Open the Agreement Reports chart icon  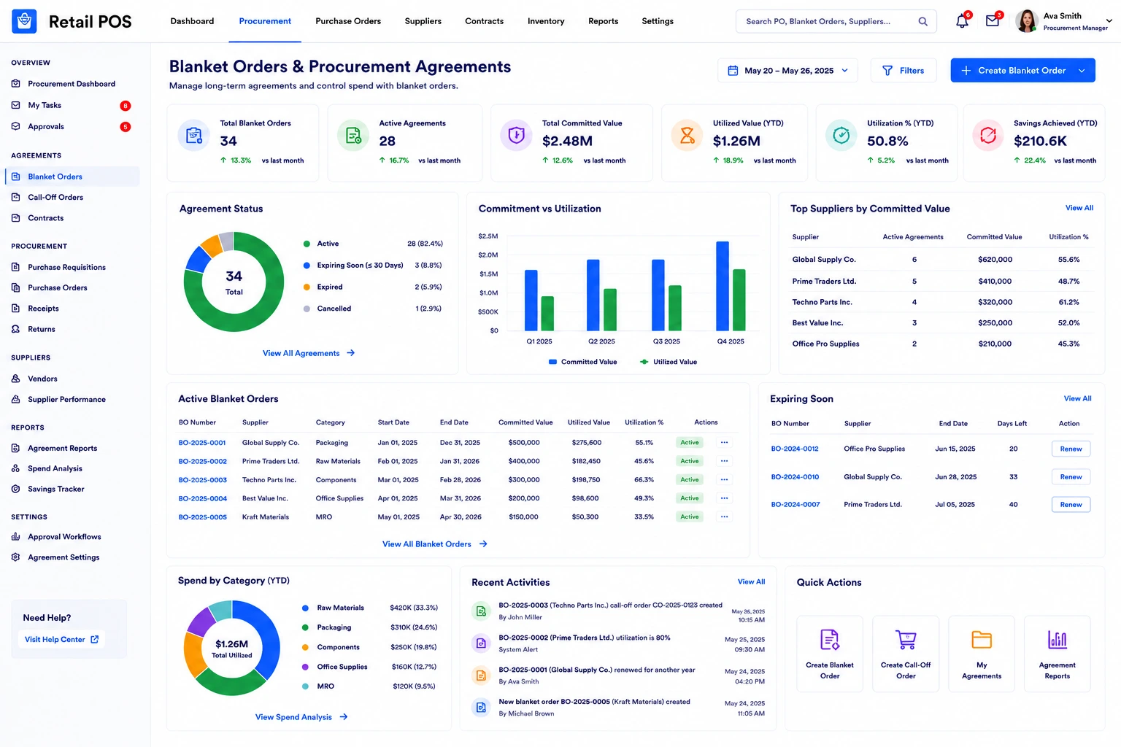pyautogui.click(x=1058, y=640)
